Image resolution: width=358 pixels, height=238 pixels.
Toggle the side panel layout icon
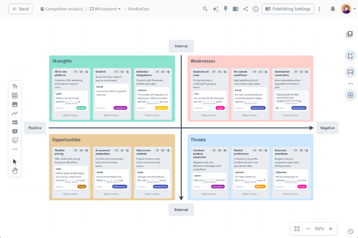235,9
